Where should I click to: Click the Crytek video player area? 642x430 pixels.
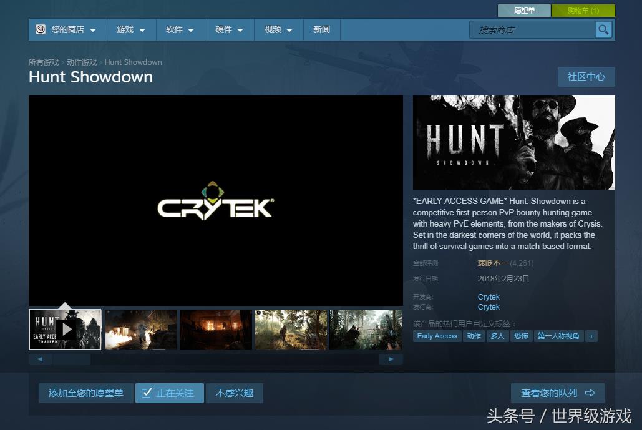[216, 201]
